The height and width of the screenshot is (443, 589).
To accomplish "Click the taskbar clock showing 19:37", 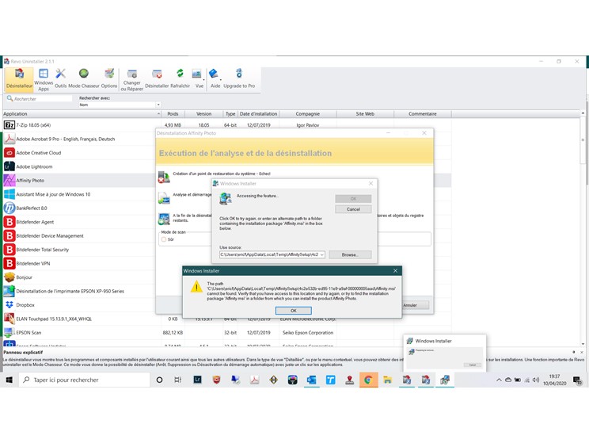I will [554, 380].
